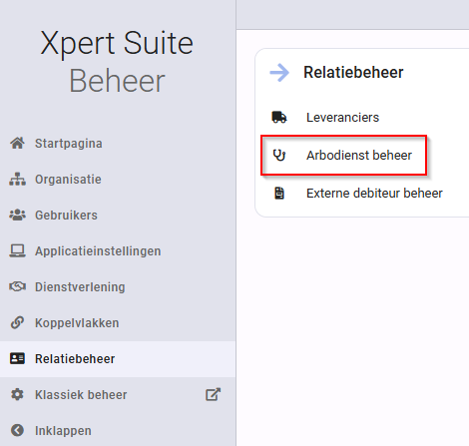Viewport: 469px width, 446px height.
Task: Click the Koppelvlakken chain link icon
Action: click(x=17, y=322)
